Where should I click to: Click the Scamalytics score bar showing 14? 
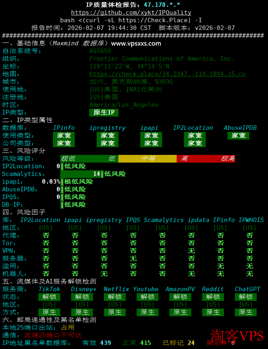pos(81,174)
